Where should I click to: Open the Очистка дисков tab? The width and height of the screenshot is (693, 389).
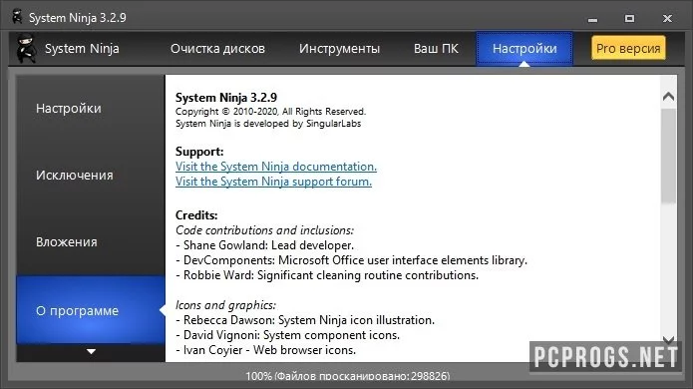pos(218,49)
